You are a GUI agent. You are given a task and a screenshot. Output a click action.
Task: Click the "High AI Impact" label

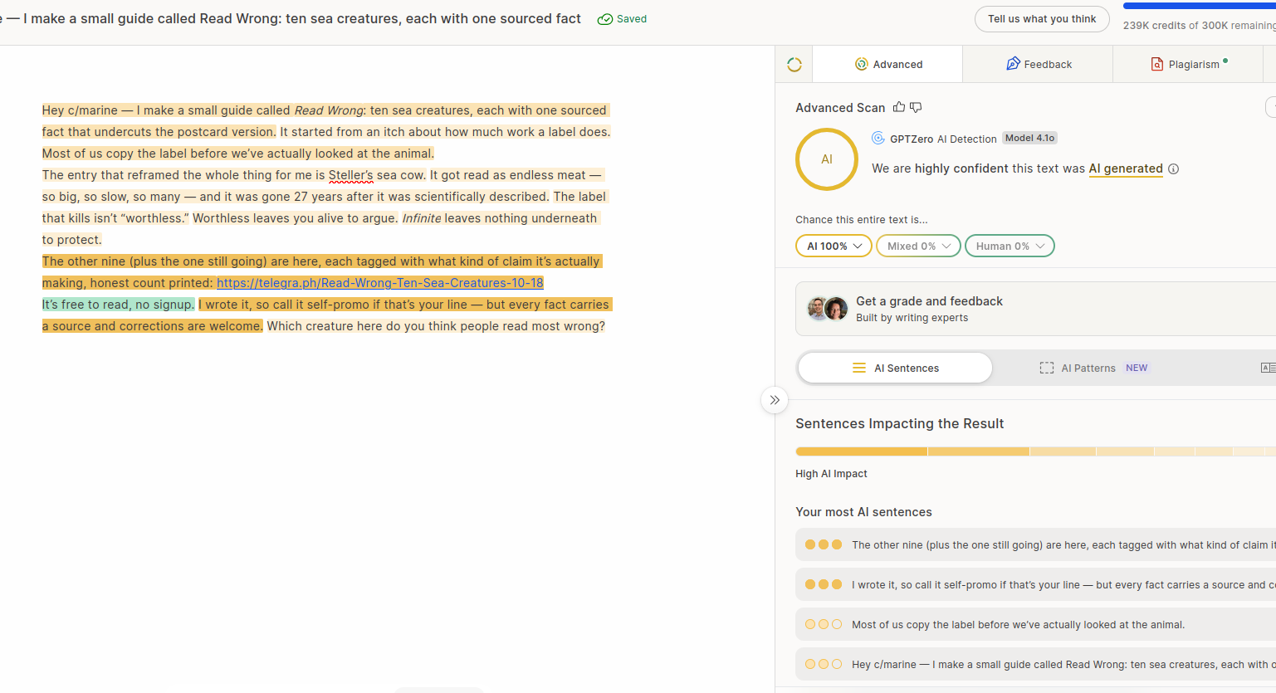pos(831,474)
